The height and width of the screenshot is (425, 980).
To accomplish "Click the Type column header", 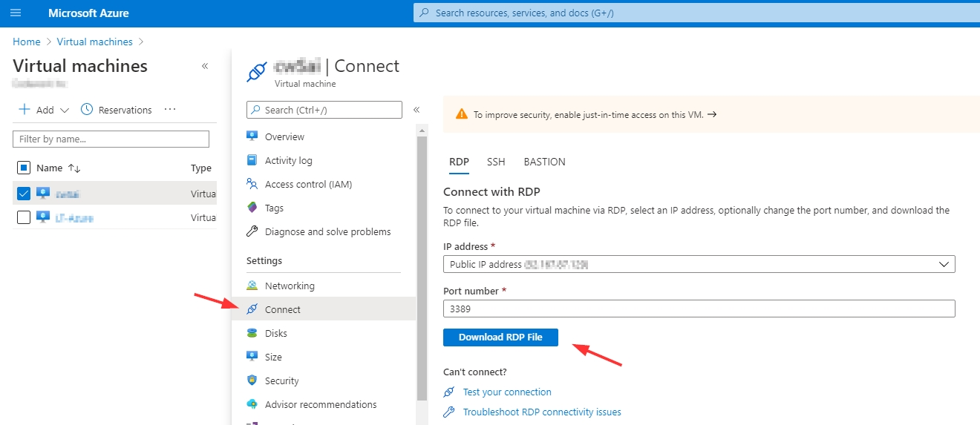I will (201, 168).
